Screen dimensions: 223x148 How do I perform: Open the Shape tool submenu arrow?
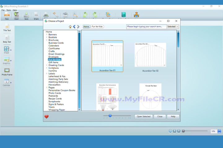point(11,50)
